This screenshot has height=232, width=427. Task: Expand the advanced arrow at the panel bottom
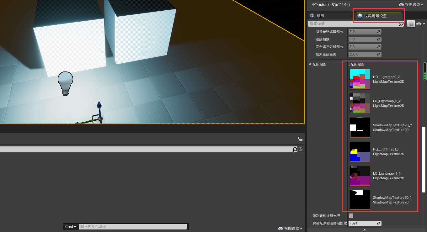click(x=364, y=230)
